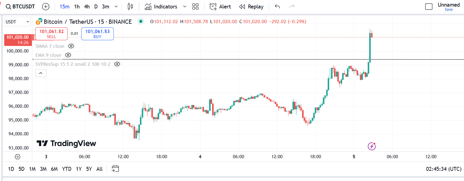Click the green market status indicator
464x181 pixels.
click(141, 22)
